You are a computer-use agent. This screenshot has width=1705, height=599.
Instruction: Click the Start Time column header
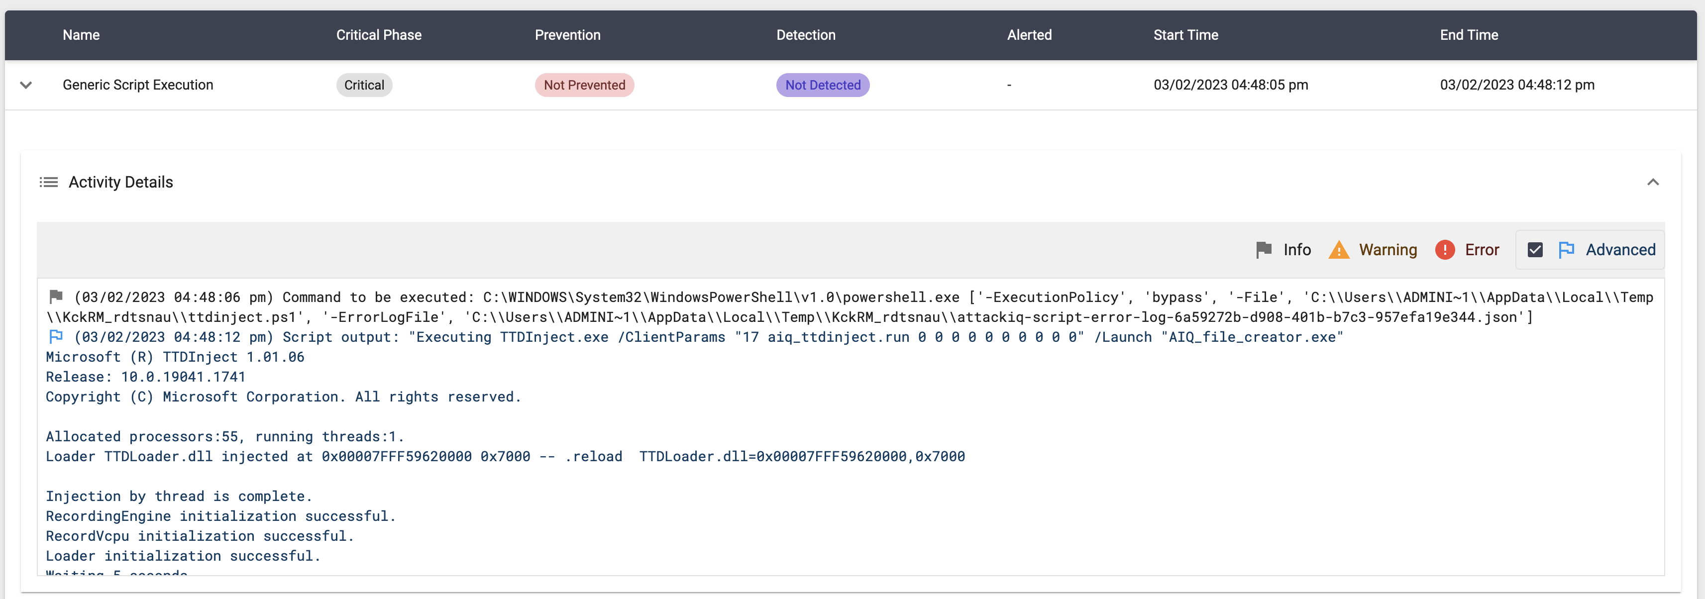click(1185, 35)
